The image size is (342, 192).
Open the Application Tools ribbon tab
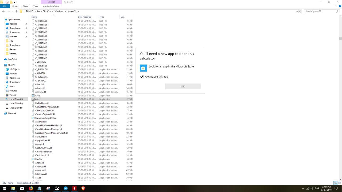point(51,6)
